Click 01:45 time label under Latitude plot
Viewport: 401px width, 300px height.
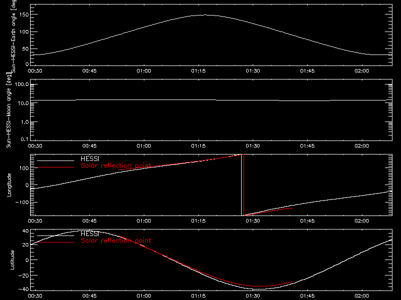(x=307, y=296)
